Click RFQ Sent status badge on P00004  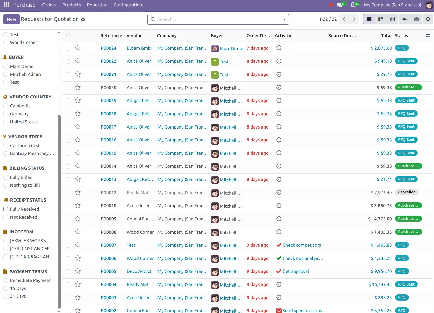(x=406, y=284)
